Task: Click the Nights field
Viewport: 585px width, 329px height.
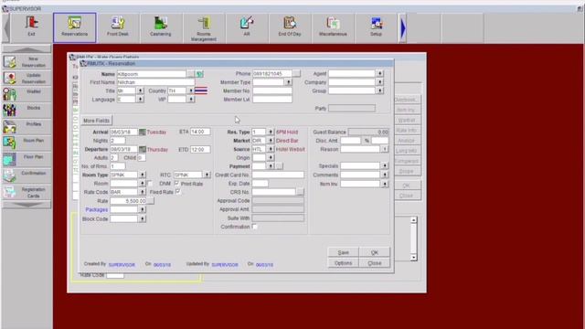Action: 118,141
